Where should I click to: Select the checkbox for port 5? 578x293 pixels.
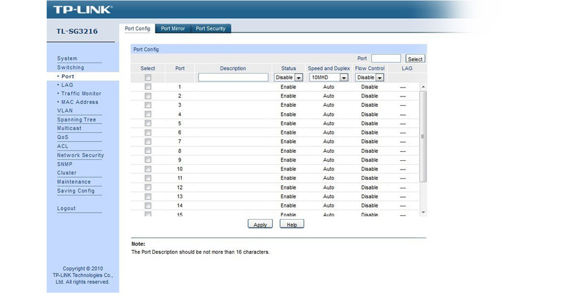pos(148,123)
